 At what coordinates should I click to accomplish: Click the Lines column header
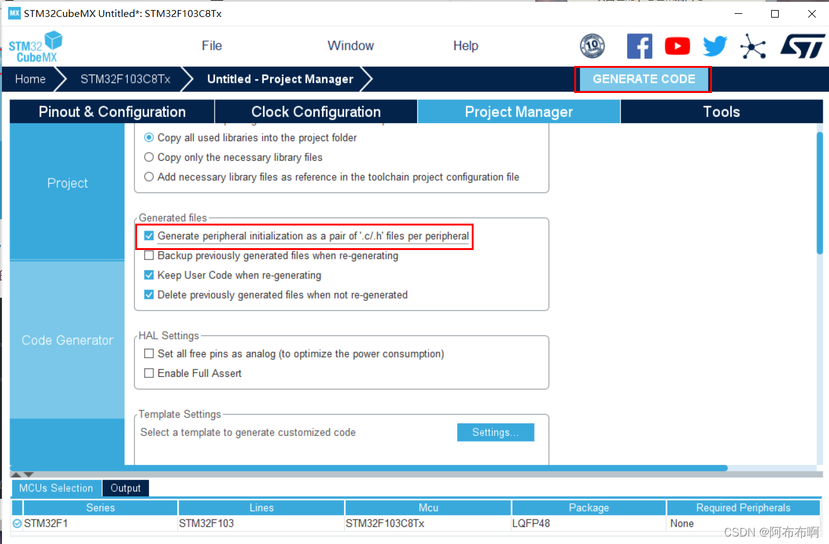click(262, 508)
